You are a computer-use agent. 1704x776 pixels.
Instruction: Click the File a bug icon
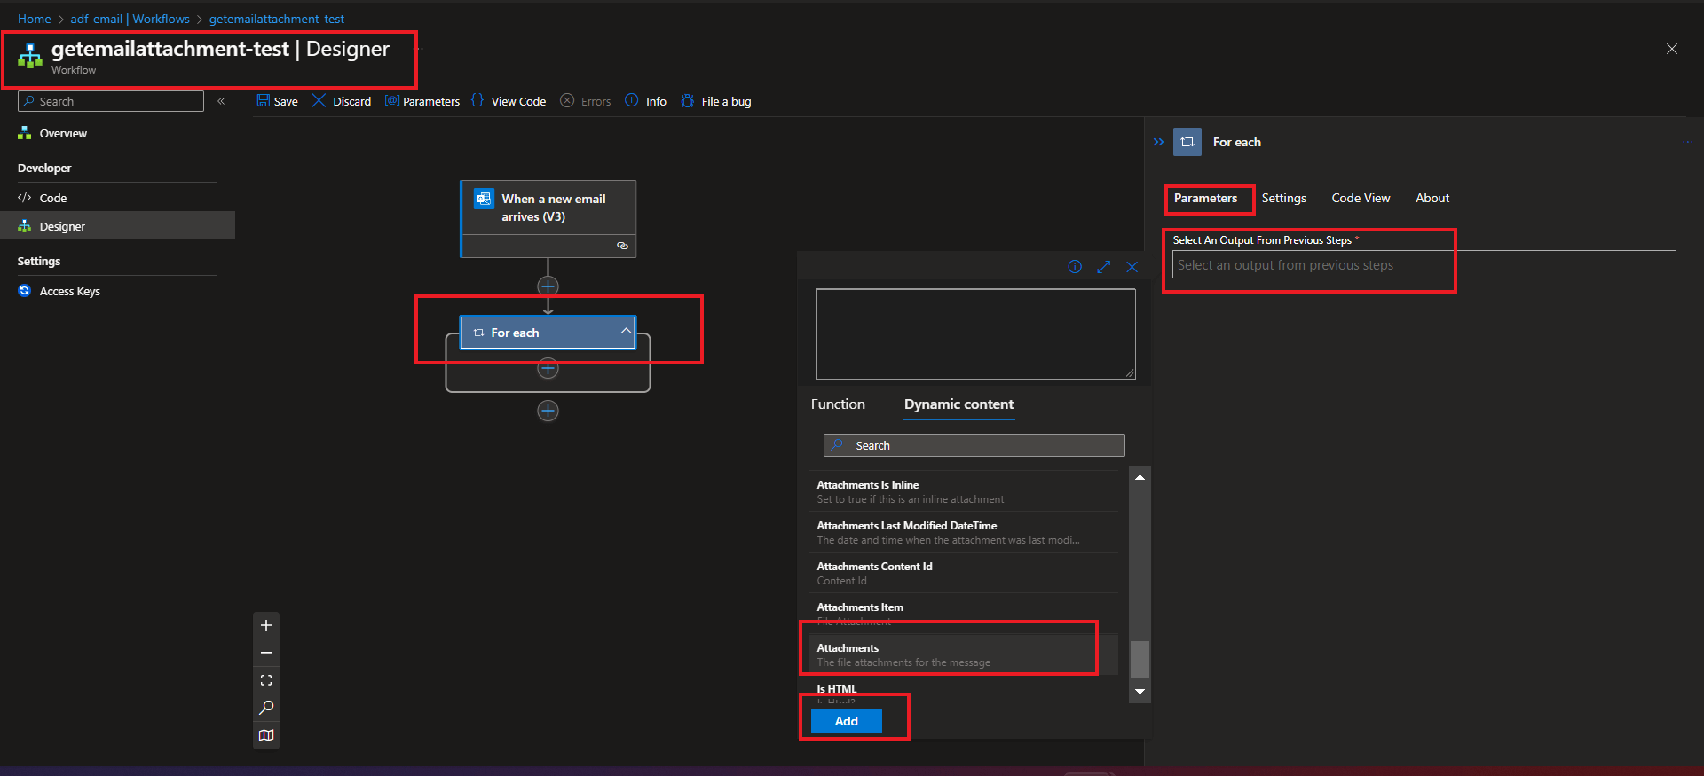click(688, 101)
